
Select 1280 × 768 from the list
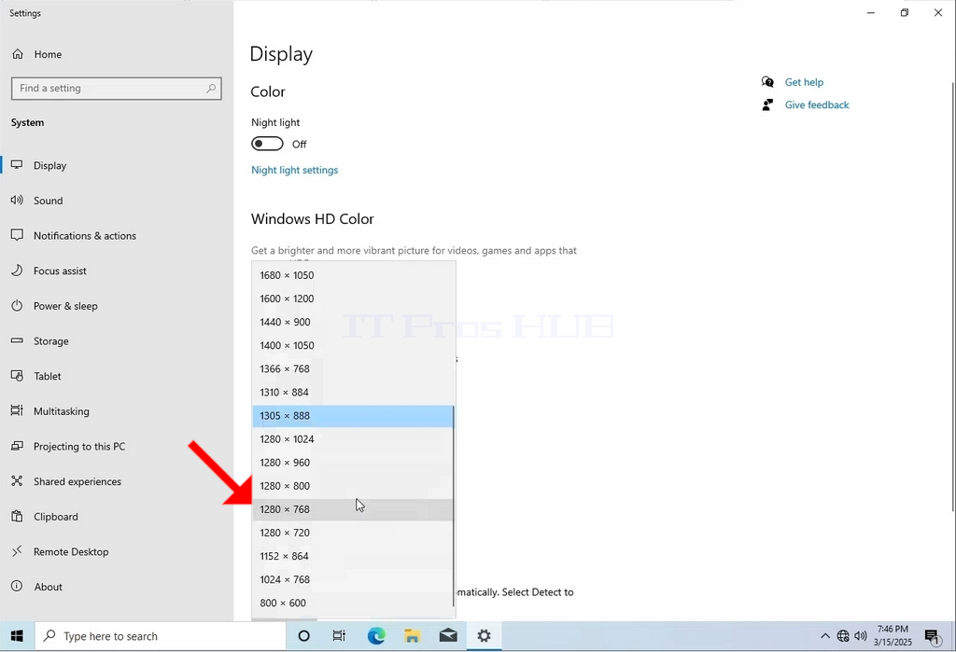[353, 509]
